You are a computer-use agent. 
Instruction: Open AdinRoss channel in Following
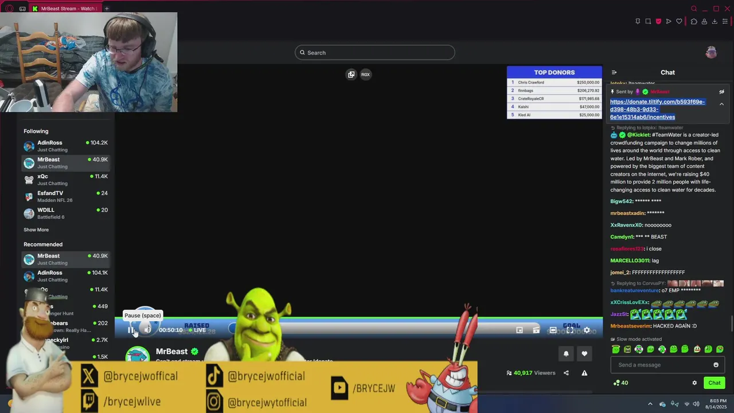point(65,146)
